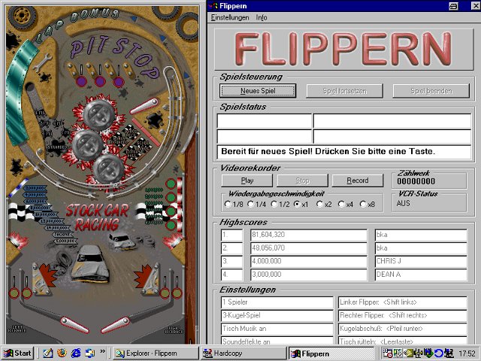Click the Flippern taskbar button

pos(331,353)
